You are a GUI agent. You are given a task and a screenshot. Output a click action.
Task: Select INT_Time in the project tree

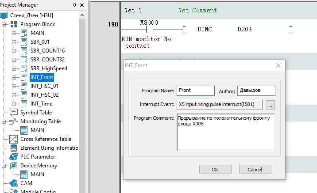coord(42,104)
